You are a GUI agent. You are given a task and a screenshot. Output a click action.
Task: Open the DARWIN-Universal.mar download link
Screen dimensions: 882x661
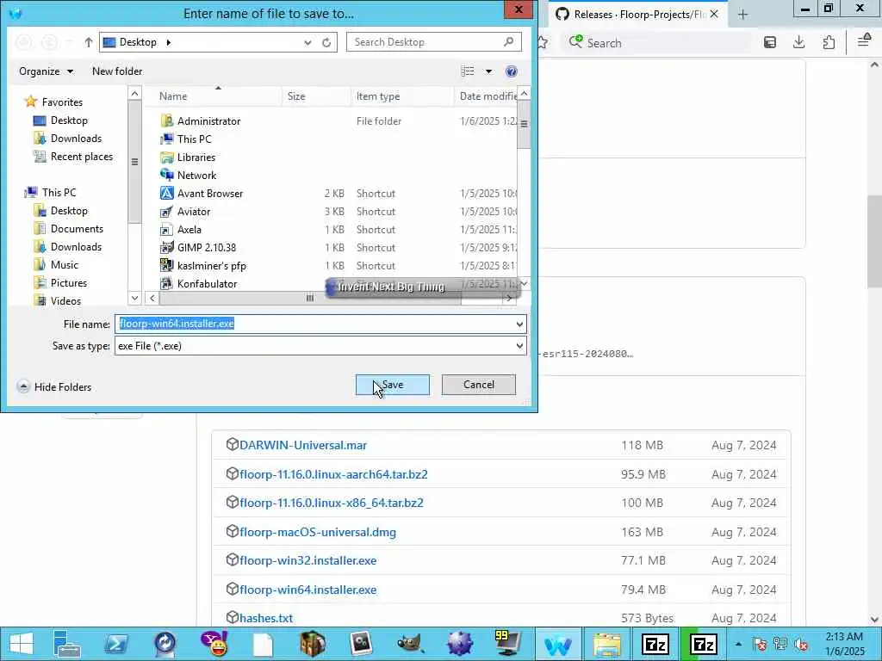[x=302, y=445]
